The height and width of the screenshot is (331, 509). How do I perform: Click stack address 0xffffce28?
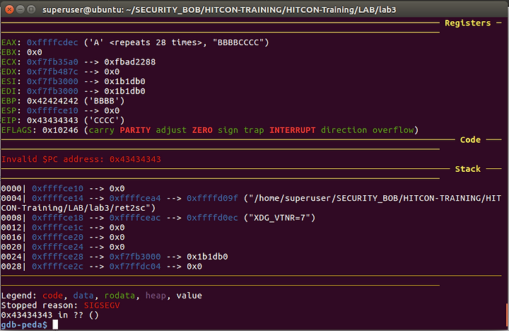(57, 257)
